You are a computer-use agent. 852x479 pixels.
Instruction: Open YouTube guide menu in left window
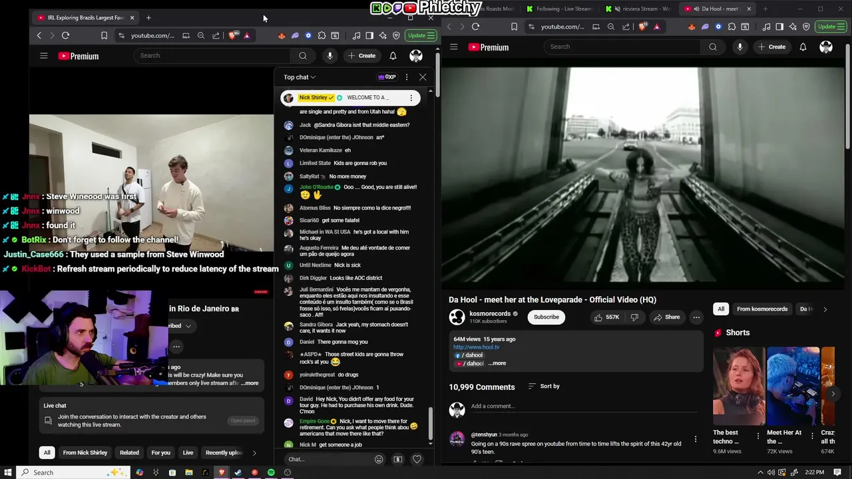(x=44, y=56)
